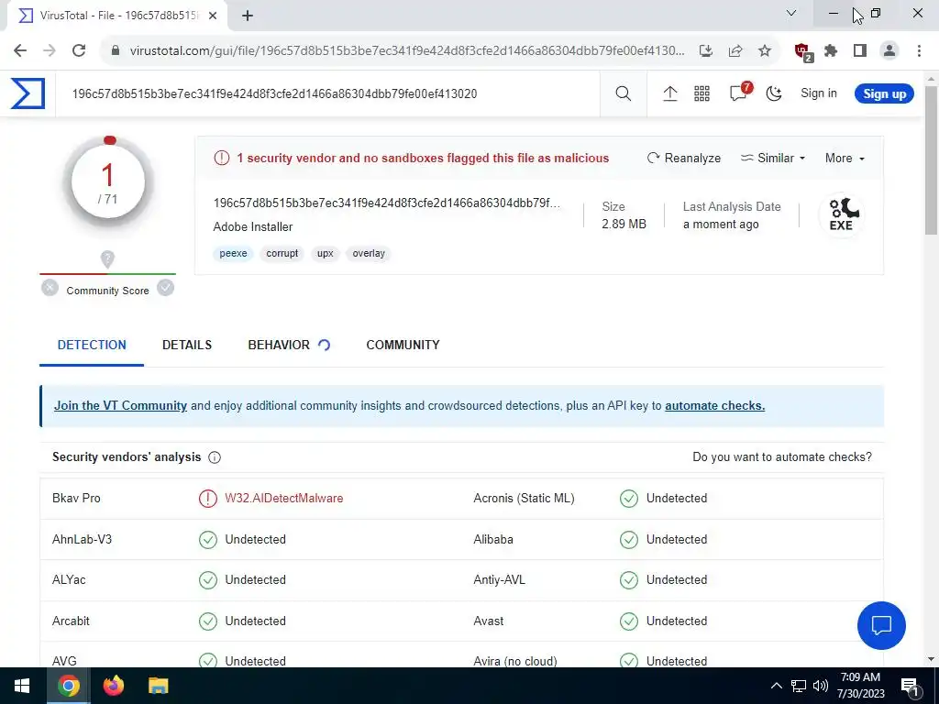This screenshot has width=939, height=704.
Task: Show hidden tray icons chevron
Action: tap(776, 686)
